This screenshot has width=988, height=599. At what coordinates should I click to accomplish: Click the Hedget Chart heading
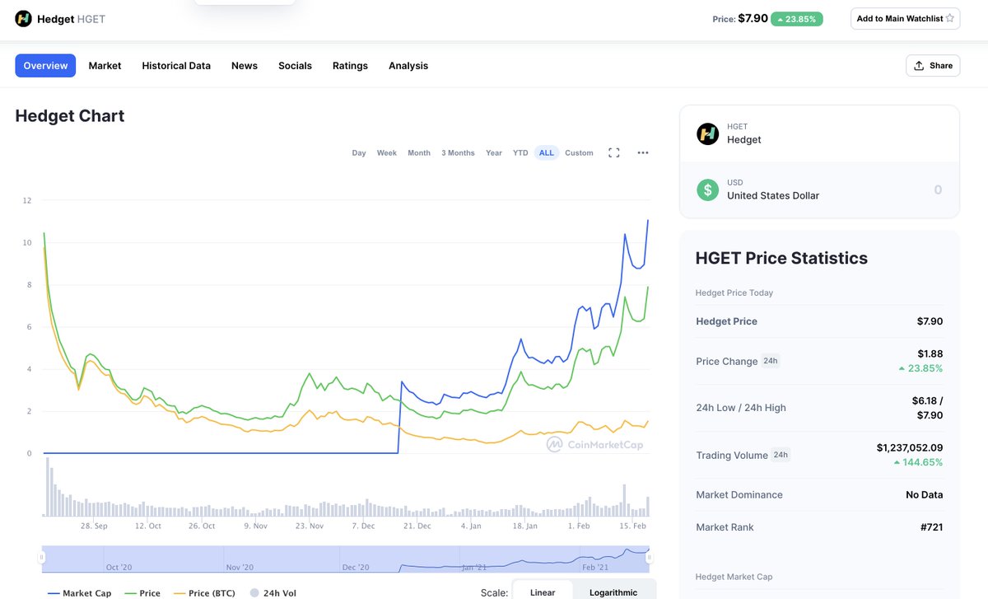tap(70, 116)
